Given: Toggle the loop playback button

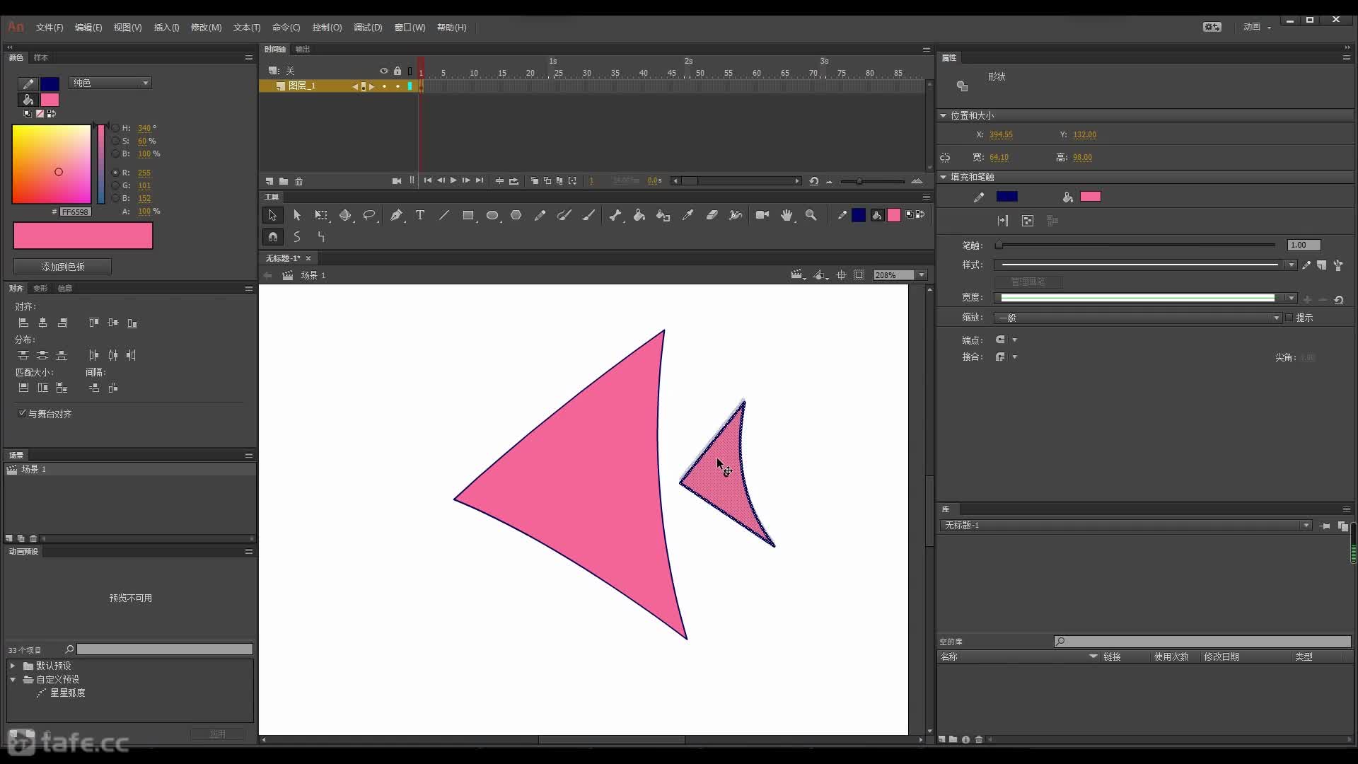Looking at the screenshot, I should [x=513, y=181].
